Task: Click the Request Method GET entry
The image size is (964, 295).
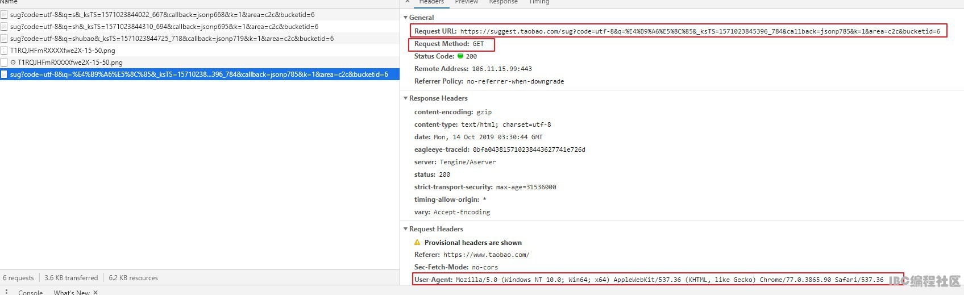Action: [449, 44]
